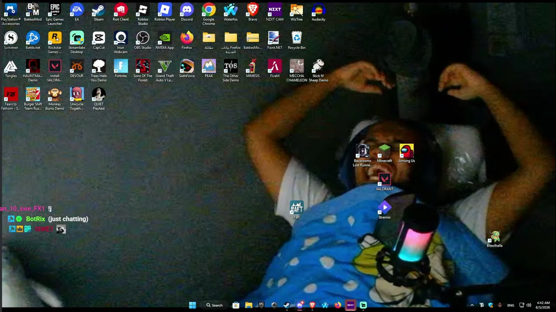Launch BakkesMod app with the BM logo
Image resolution: width=556 pixels, height=312 pixels.
33,12
